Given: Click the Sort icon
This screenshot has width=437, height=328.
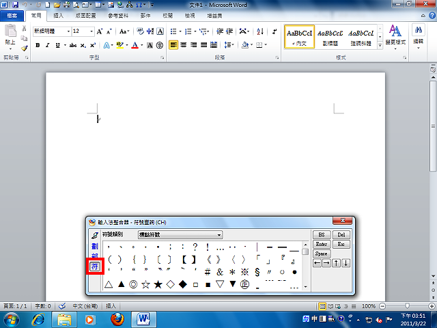Looking at the screenshot, I should pos(259,31).
